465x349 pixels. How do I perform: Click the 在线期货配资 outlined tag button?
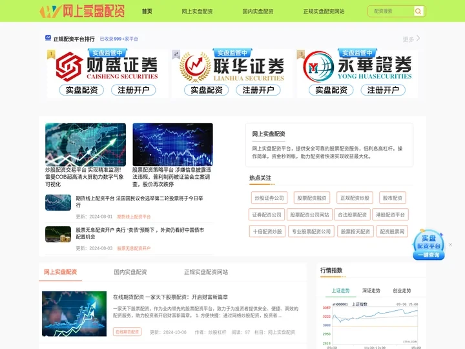click(127, 332)
